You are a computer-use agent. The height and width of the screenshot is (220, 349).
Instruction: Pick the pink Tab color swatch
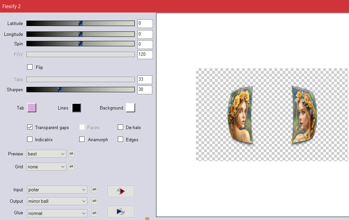point(31,108)
